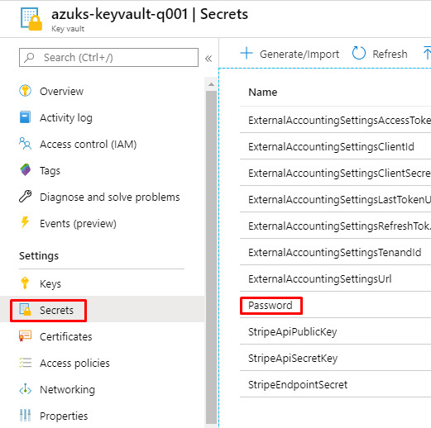Open the StripeApiSecretKey secret
Image resolution: width=431 pixels, height=428 pixels.
click(293, 359)
